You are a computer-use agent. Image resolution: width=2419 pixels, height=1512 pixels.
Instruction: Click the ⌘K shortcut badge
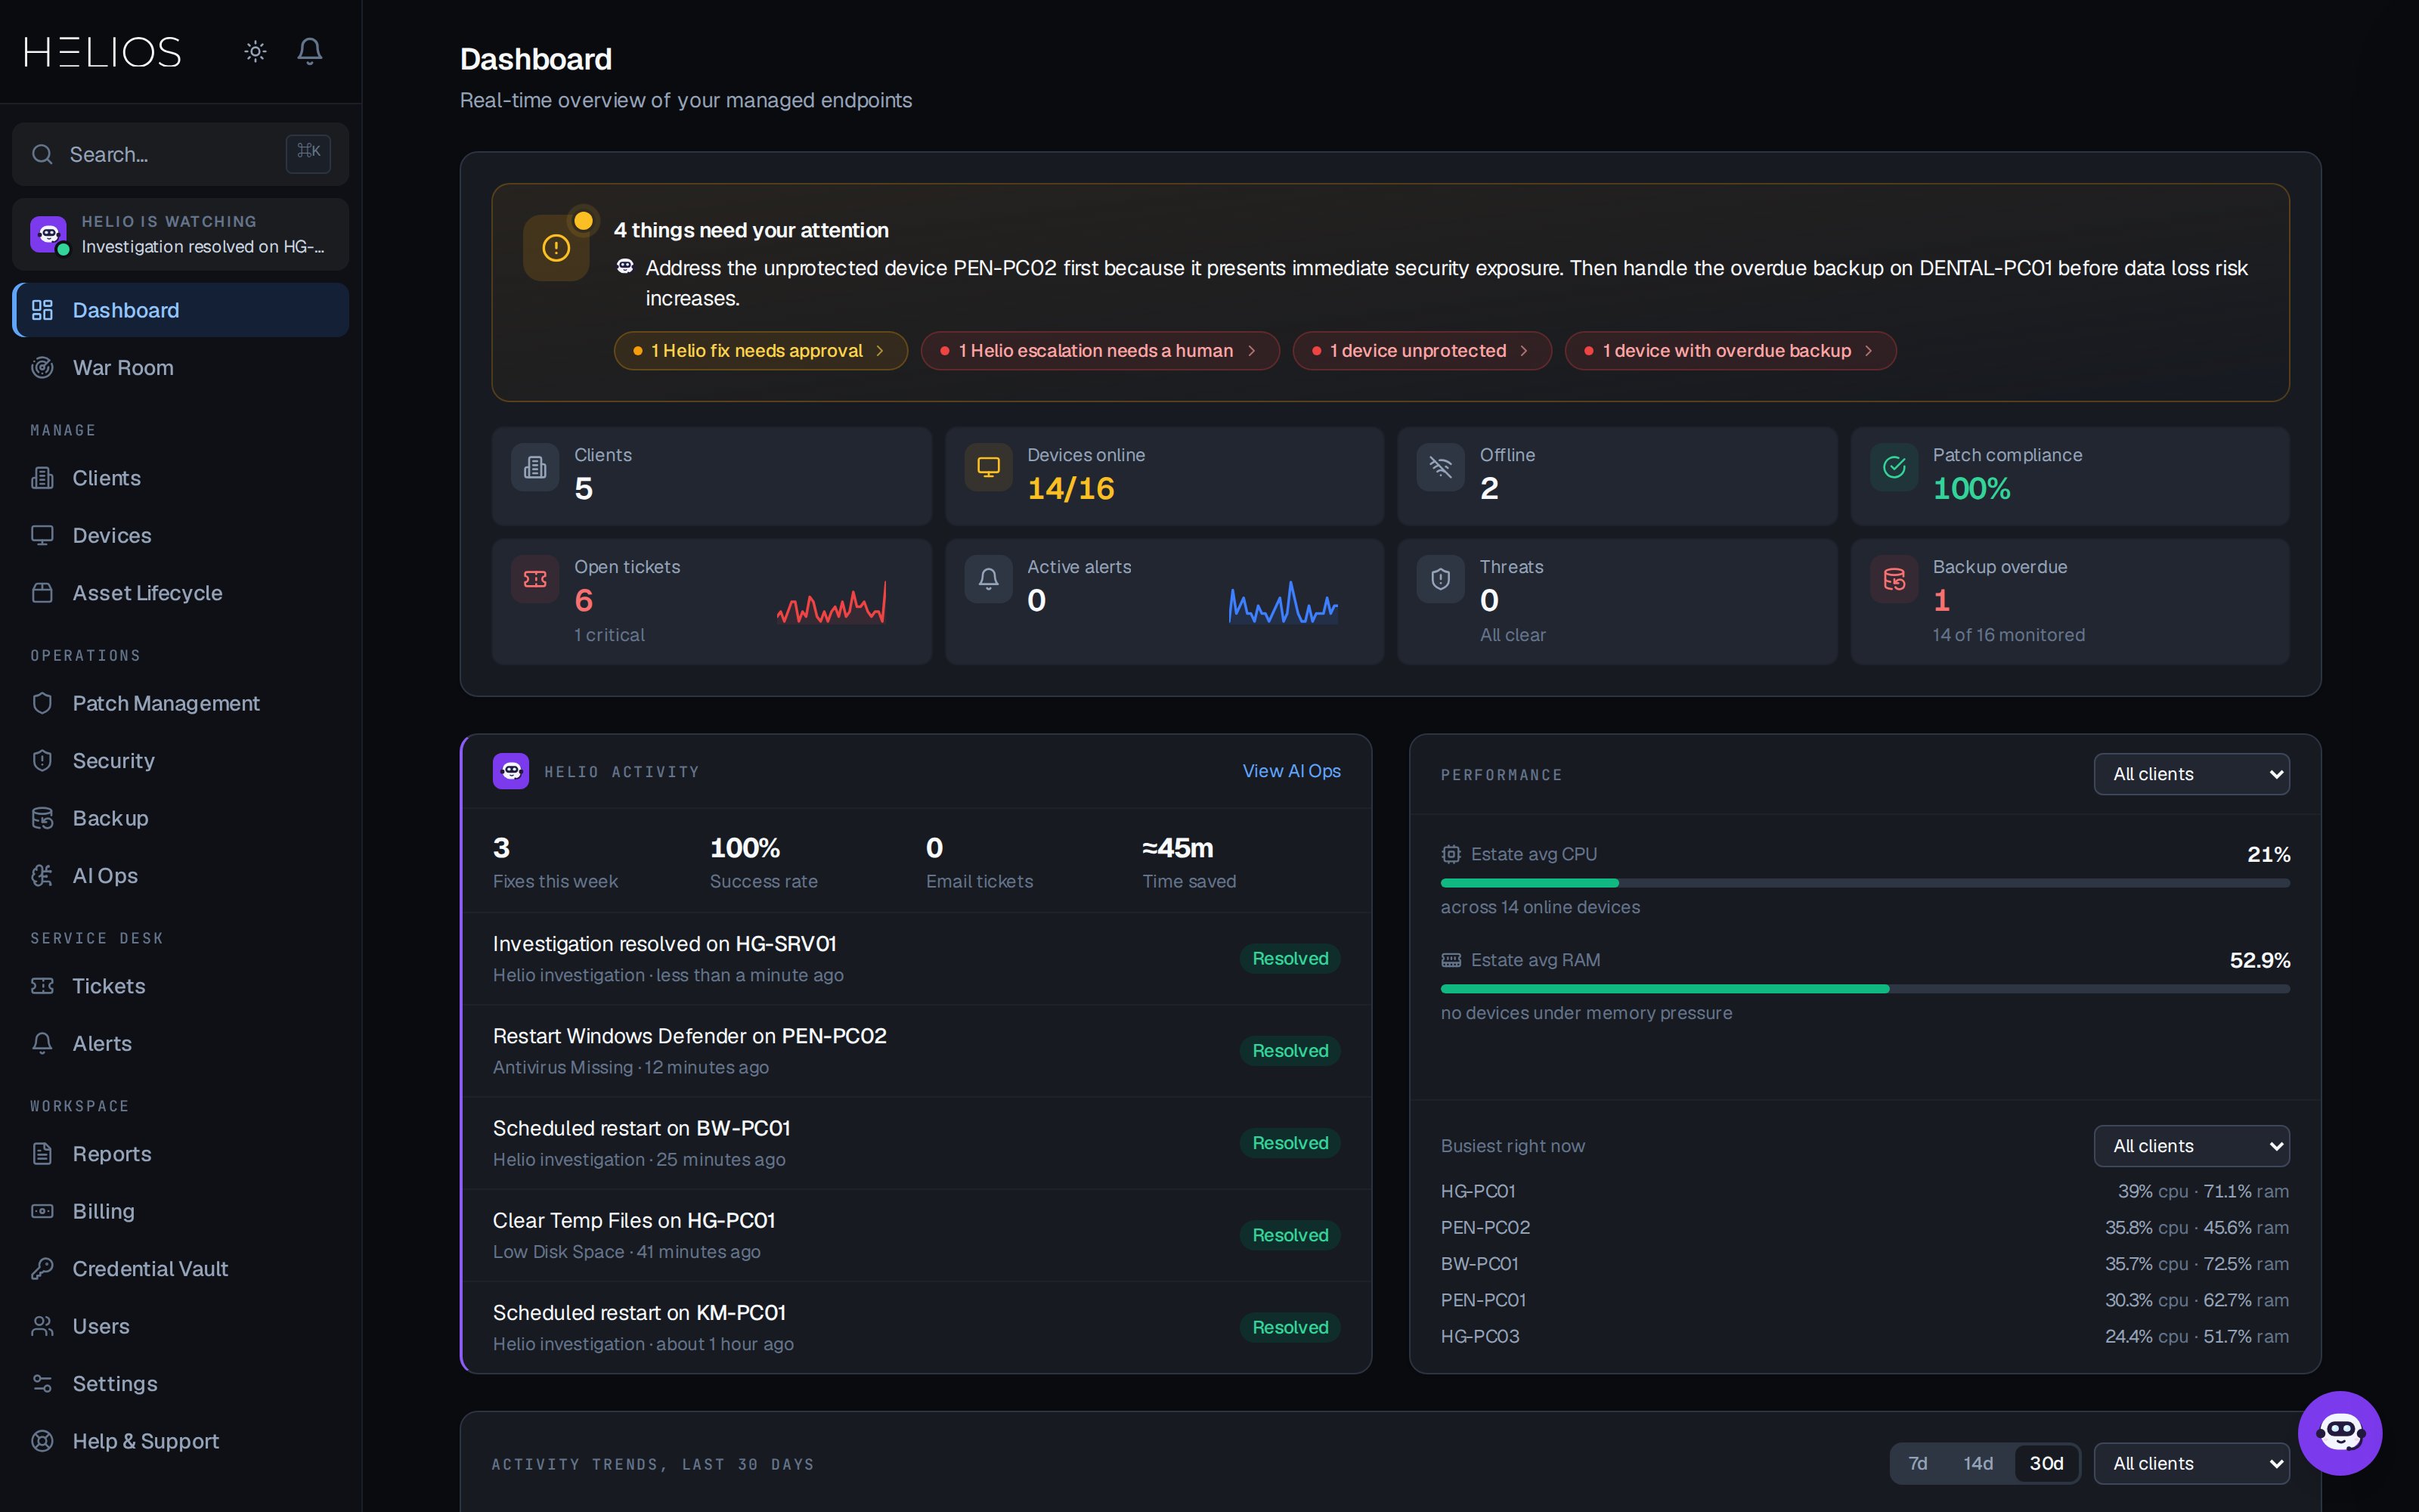308,153
